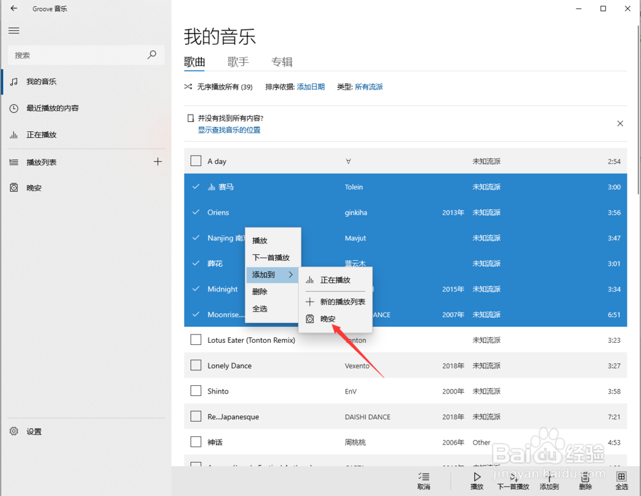Go back with the back arrow icon

click(14, 8)
